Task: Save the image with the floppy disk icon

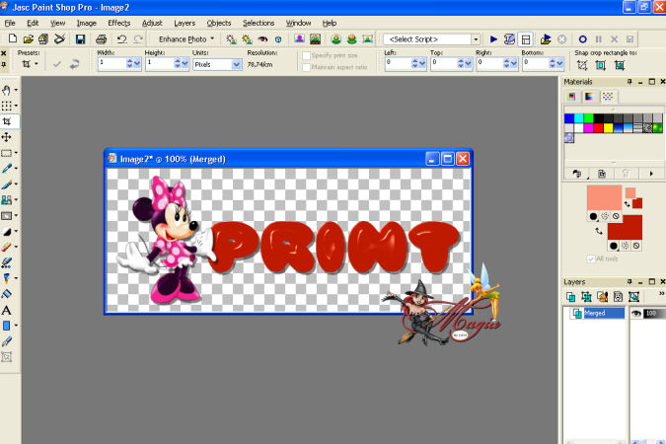Action: [80, 39]
